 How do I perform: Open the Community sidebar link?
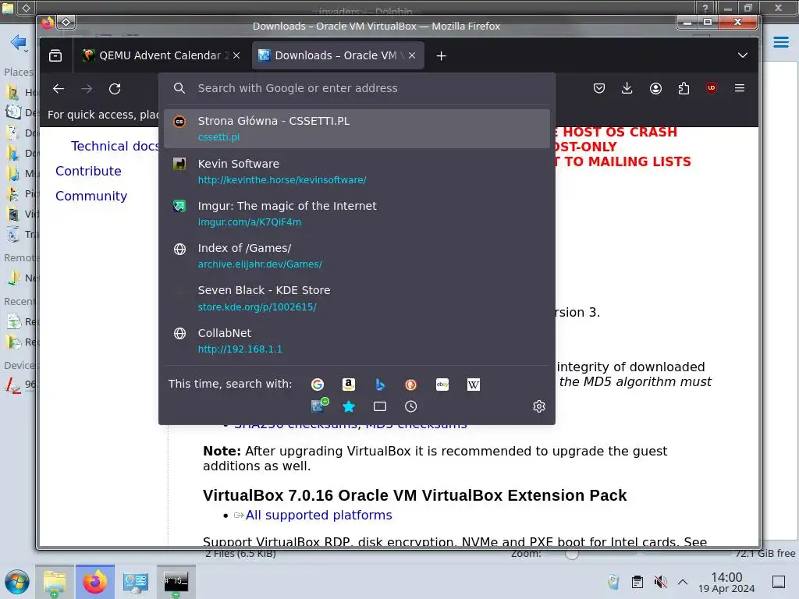[91, 196]
